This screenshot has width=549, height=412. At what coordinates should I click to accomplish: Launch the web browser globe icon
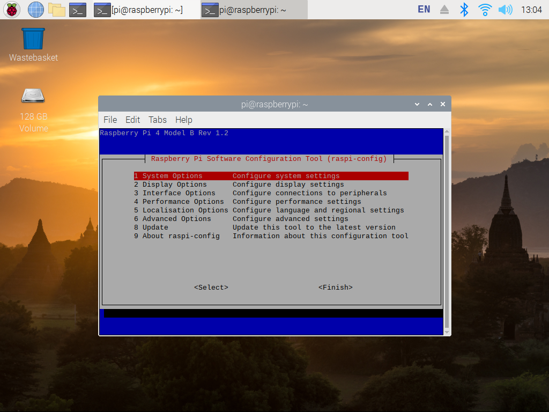point(36,10)
